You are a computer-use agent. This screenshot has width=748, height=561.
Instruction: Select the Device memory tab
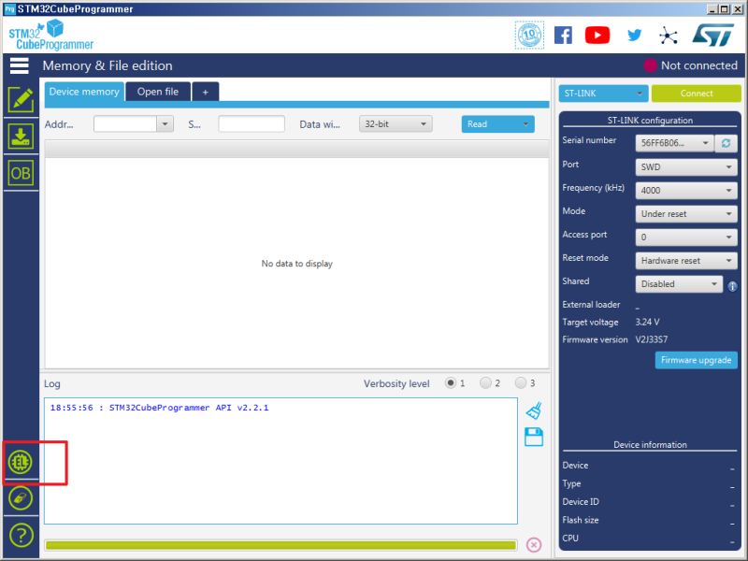pos(83,92)
